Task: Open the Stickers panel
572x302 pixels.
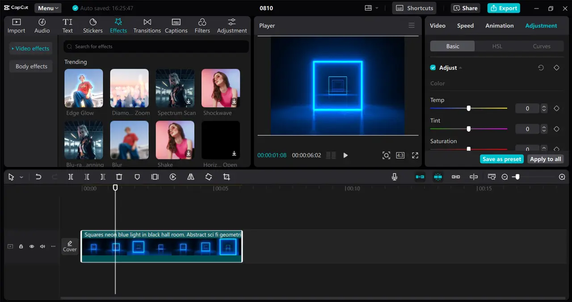Action: [93, 25]
